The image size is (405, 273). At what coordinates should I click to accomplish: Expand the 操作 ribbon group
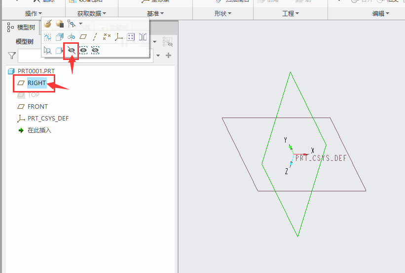tap(34, 13)
